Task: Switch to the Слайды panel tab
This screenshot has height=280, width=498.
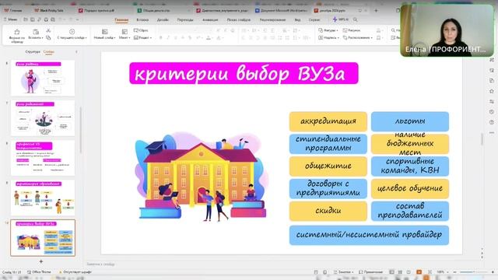Action: coord(48,51)
